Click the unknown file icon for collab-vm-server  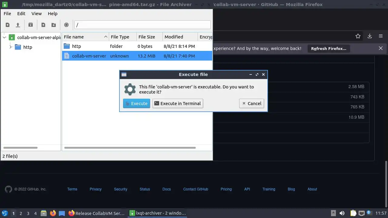click(67, 56)
